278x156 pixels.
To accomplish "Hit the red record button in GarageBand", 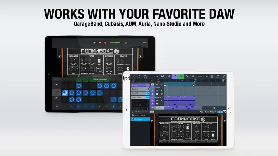I will (x=105, y=43).
